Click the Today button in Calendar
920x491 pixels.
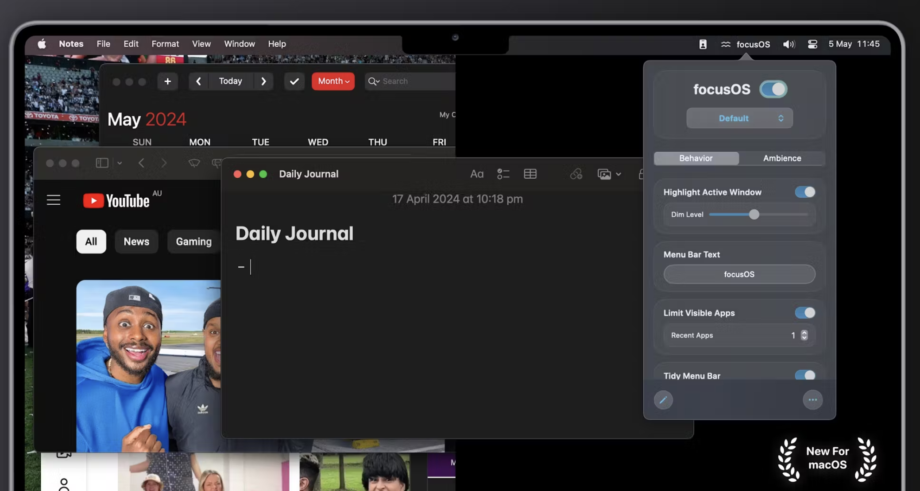(230, 81)
